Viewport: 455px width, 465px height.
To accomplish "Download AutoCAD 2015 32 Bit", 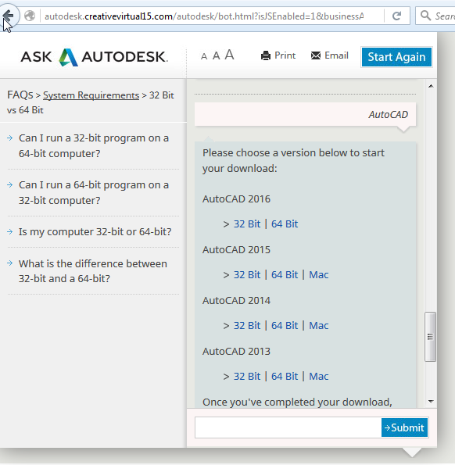I will coord(247,274).
